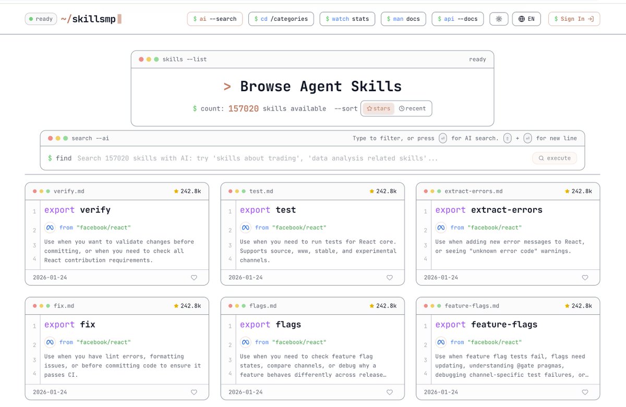Click the Sign In button
Screen dimensions: 626x407
574,19
